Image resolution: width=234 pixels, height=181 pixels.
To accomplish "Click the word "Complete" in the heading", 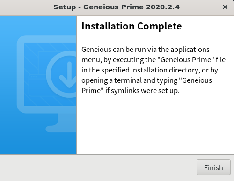I will tap(160, 26).
